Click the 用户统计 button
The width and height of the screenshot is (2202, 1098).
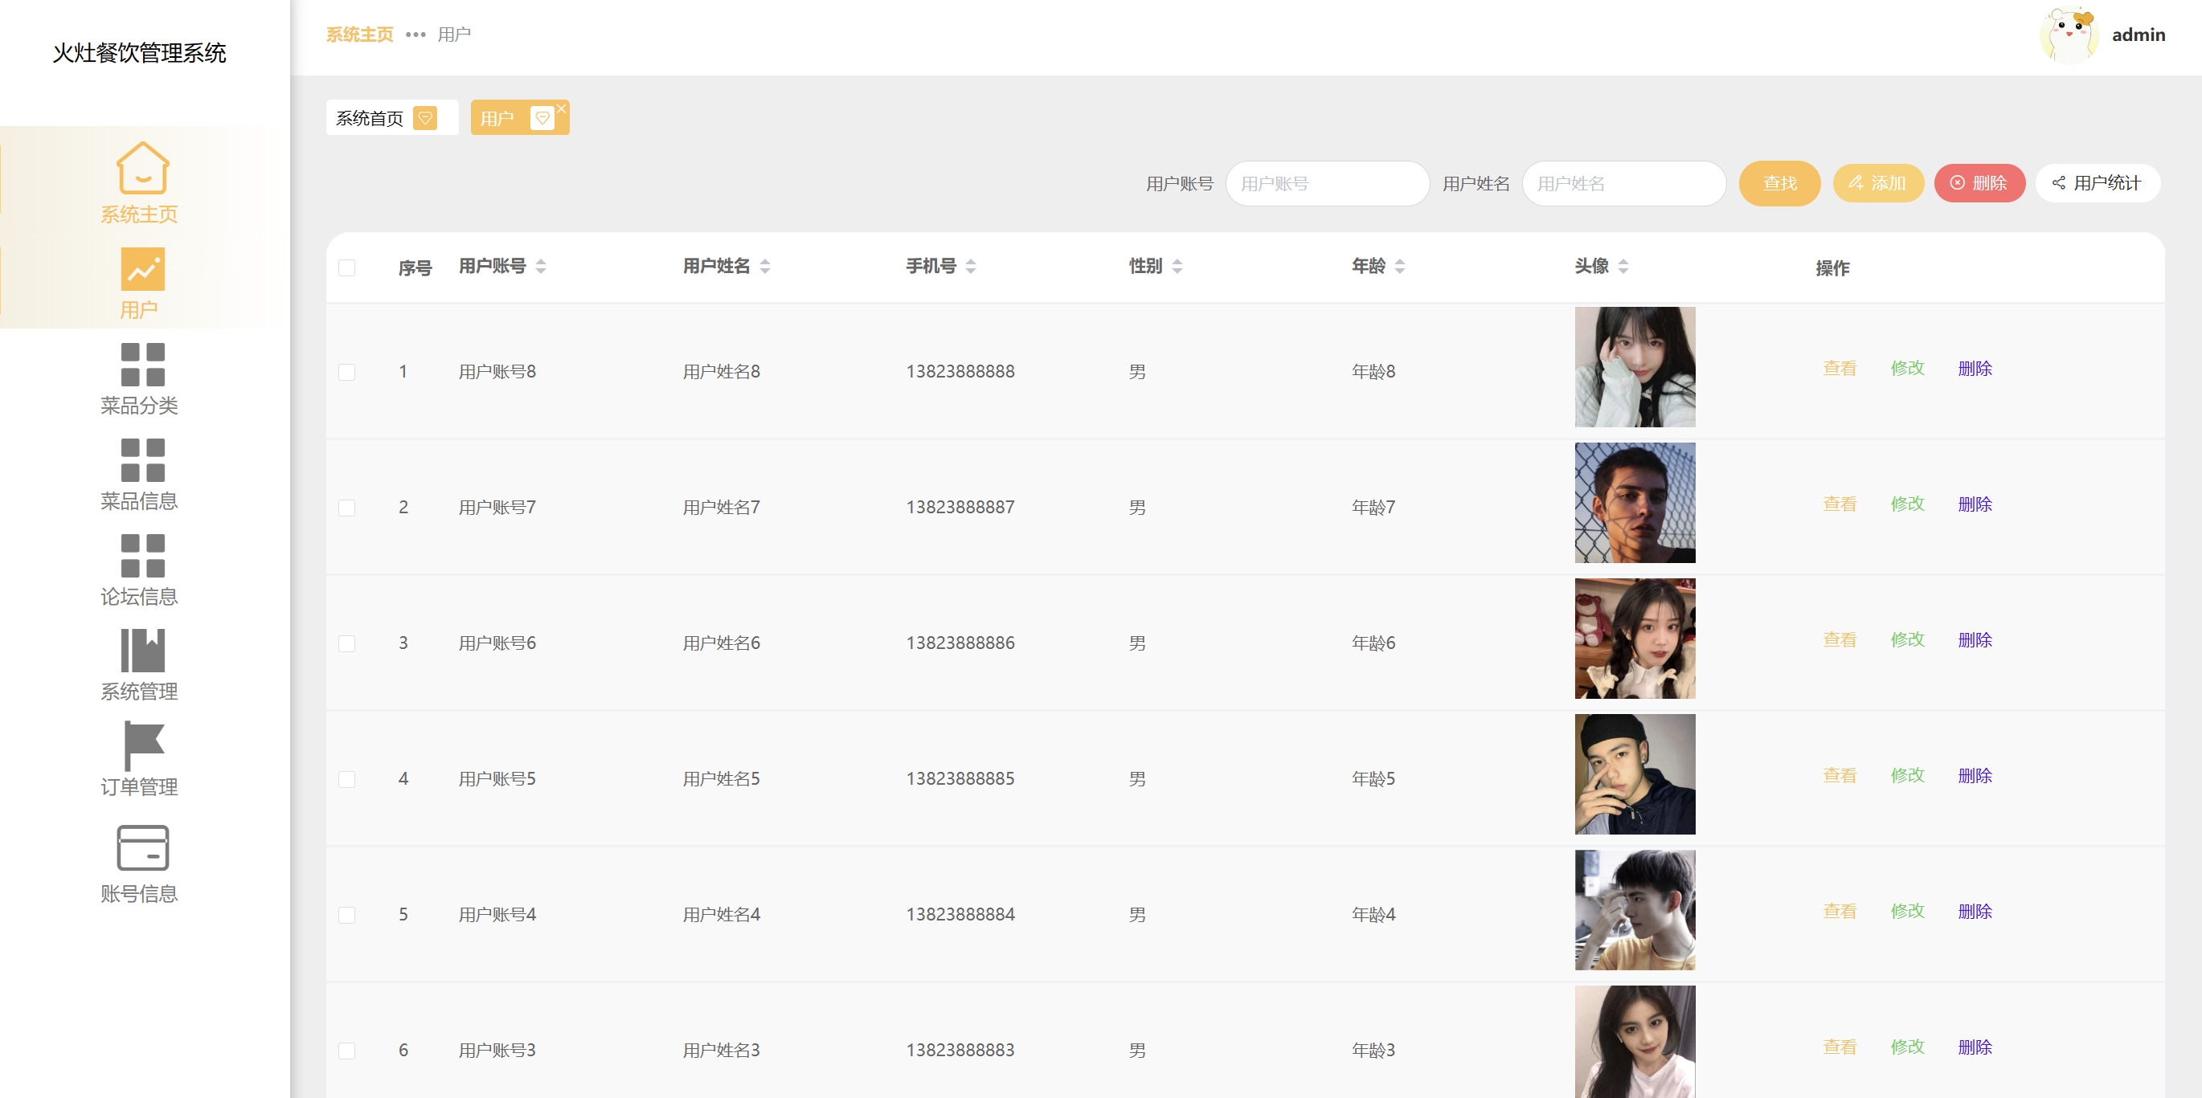click(2097, 183)
